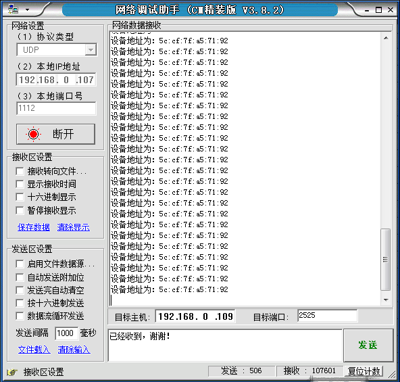This screenshot has width=400, height=382.
Task: Click the 清除输入 link
Action: click(74, 350)
